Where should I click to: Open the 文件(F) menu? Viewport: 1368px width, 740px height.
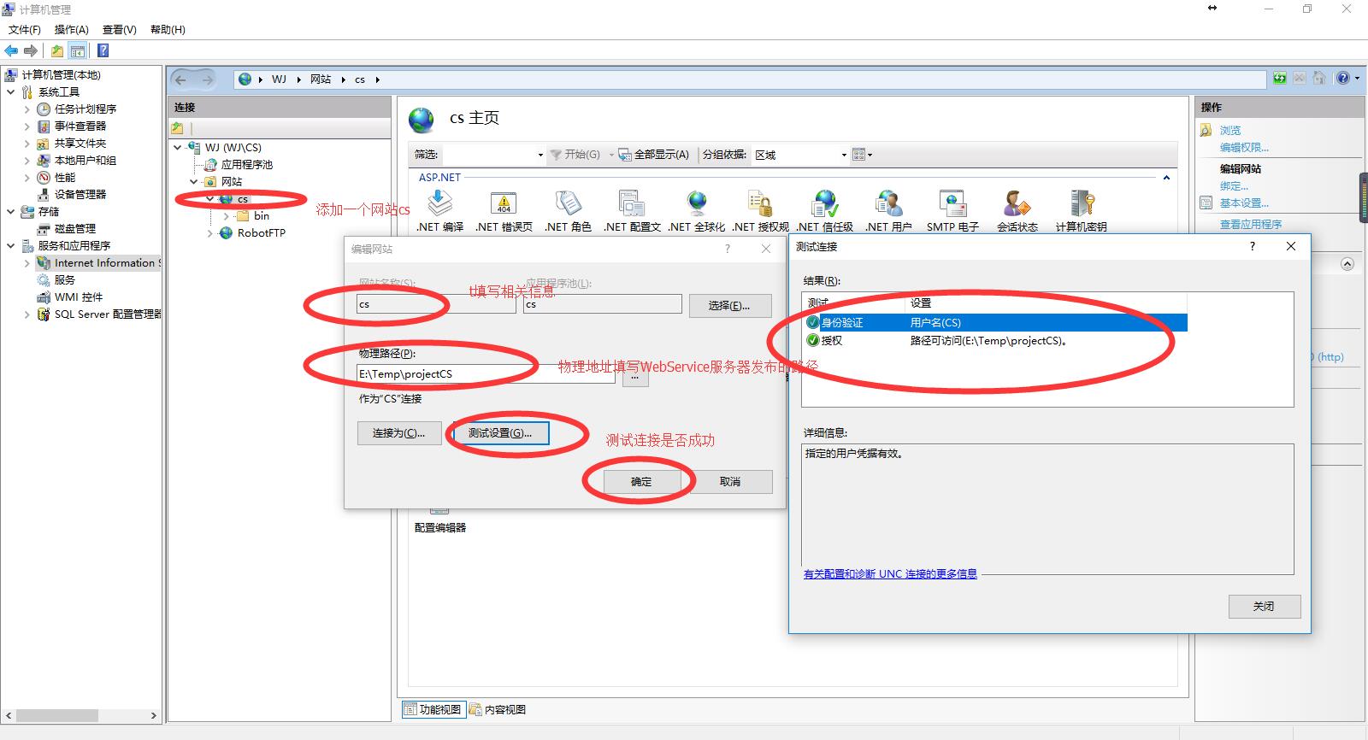tap(25, 29)
